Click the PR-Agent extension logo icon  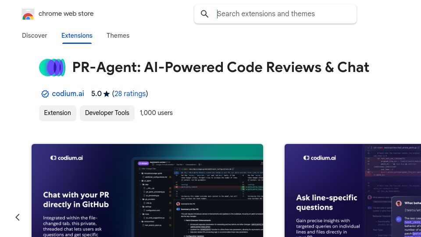(52, 68)
